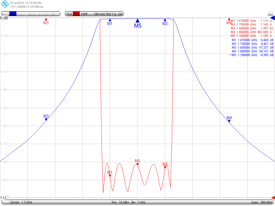The image size is (275, 206).
Task: Open the dB Mag format of Trc1
Action: coord(23,14)
